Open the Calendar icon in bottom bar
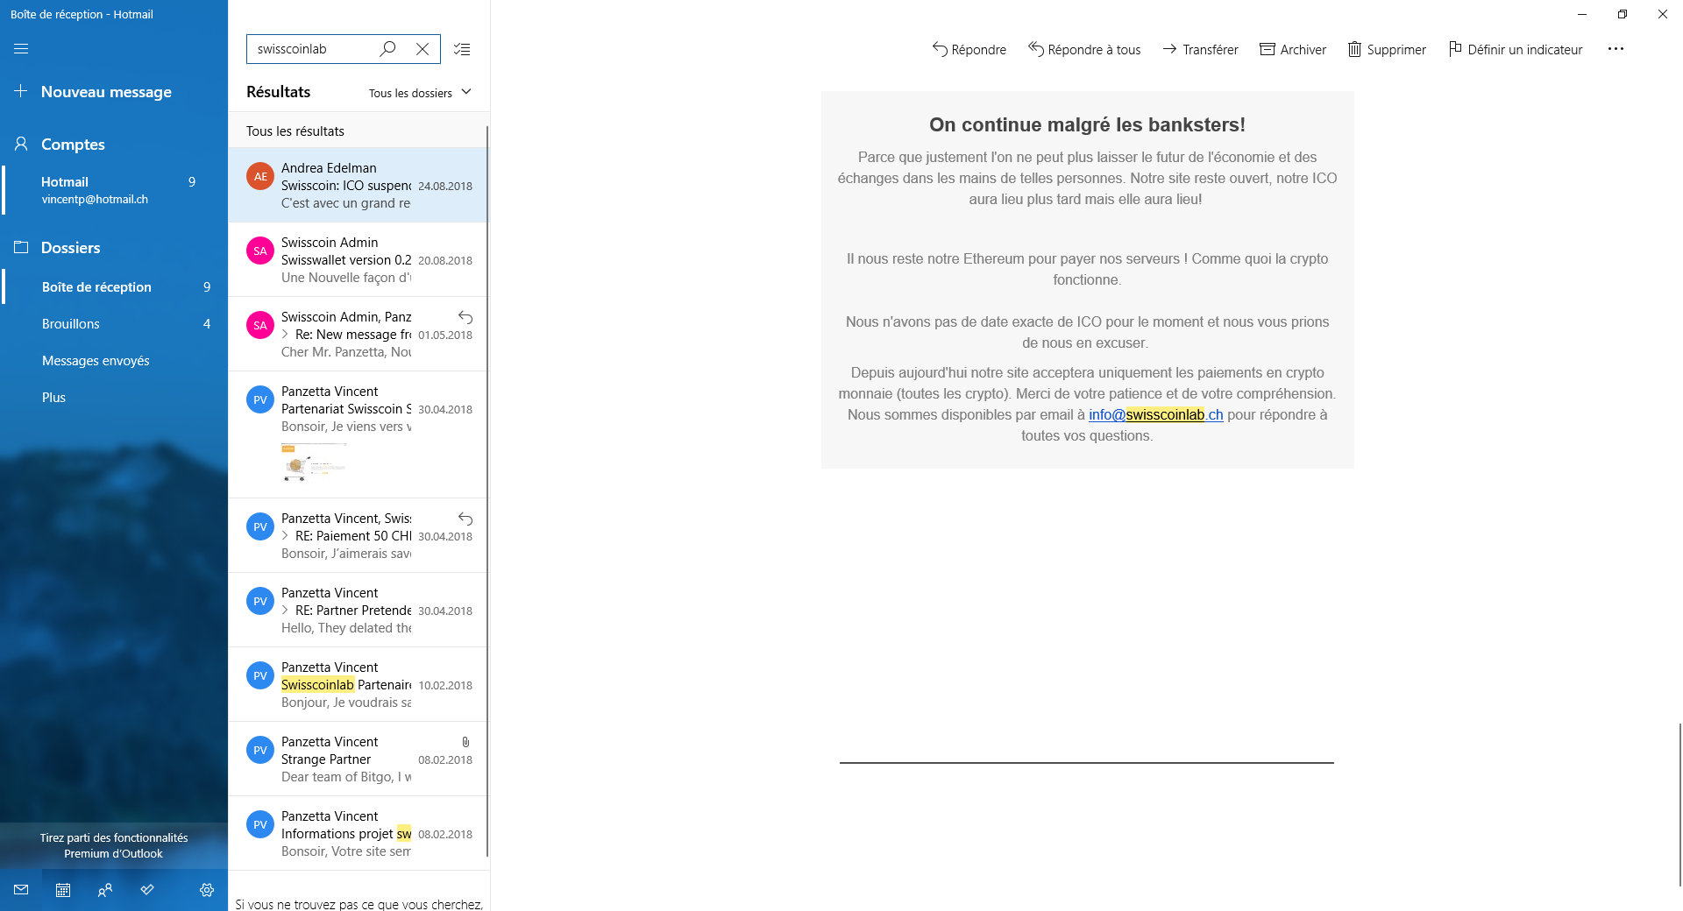 (x=63, y=890)
